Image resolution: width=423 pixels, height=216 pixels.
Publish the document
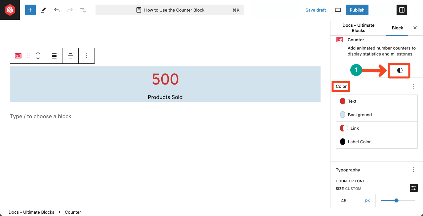tap(357, 10)
